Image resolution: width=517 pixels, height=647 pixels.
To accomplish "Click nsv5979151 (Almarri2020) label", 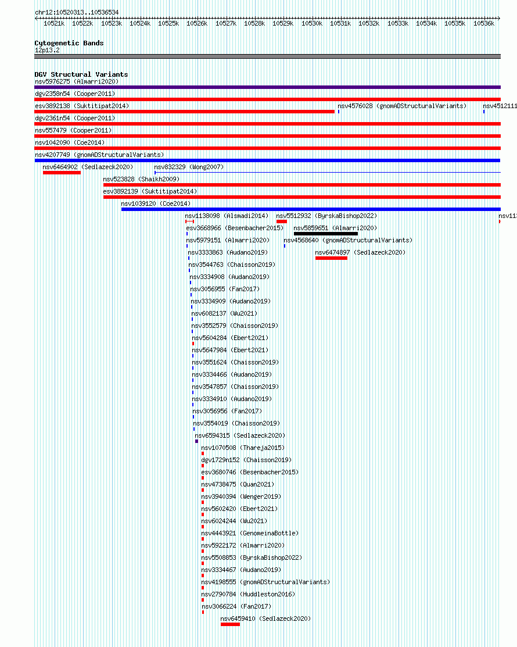I will pyautogui.click(x=228, y=240).
